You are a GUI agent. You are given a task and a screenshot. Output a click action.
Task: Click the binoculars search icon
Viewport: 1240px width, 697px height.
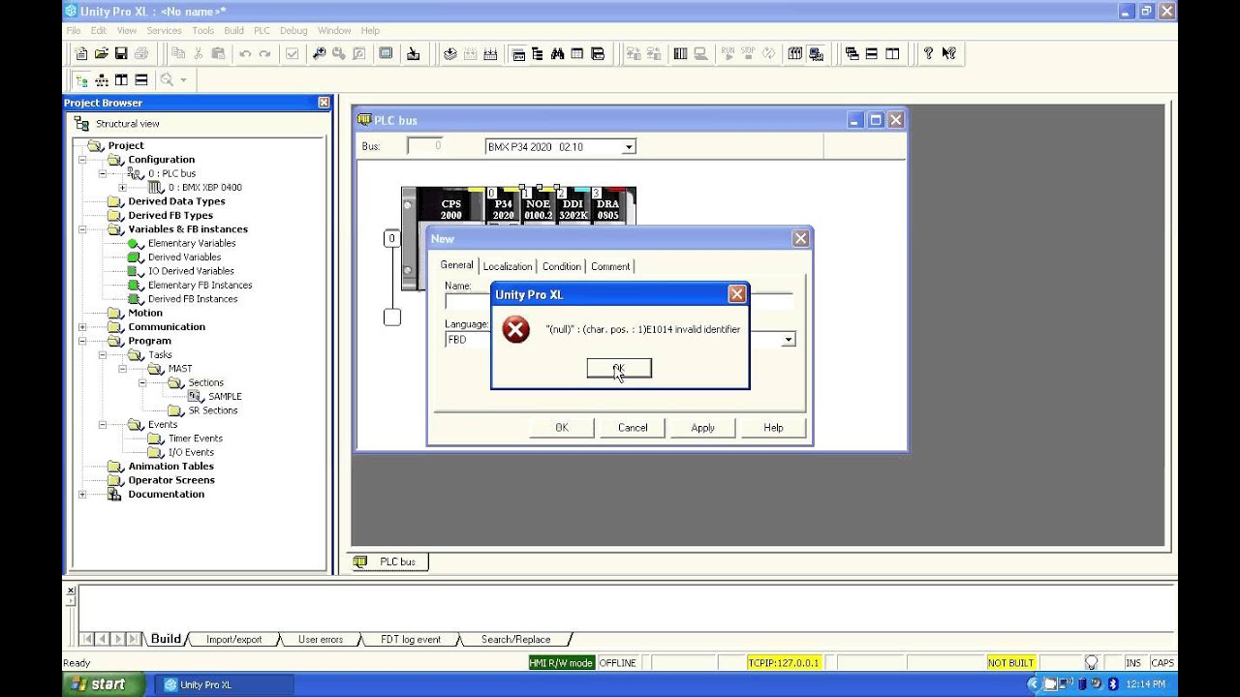tap(557, 54)
